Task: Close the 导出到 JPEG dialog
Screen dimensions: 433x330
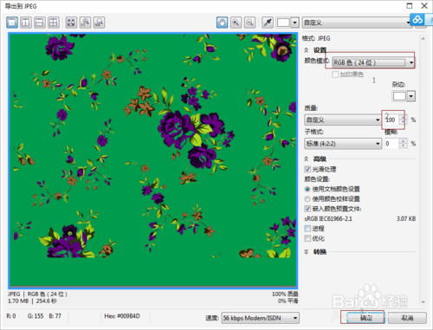Action: (424, 6)
